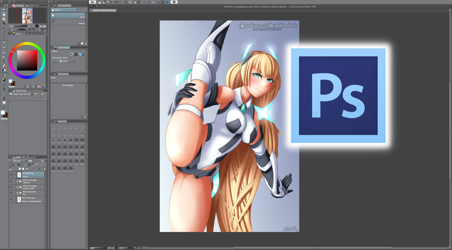The height and width of the screenshot is (250, 452).
Task: Pick a color in the saturation square
Action: pos(27,60)
